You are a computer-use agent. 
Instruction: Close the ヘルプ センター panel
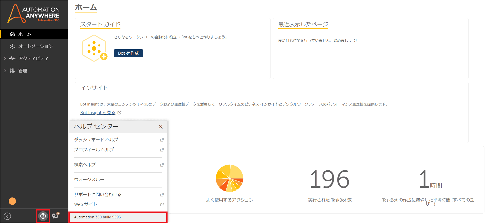pos(161,126)
